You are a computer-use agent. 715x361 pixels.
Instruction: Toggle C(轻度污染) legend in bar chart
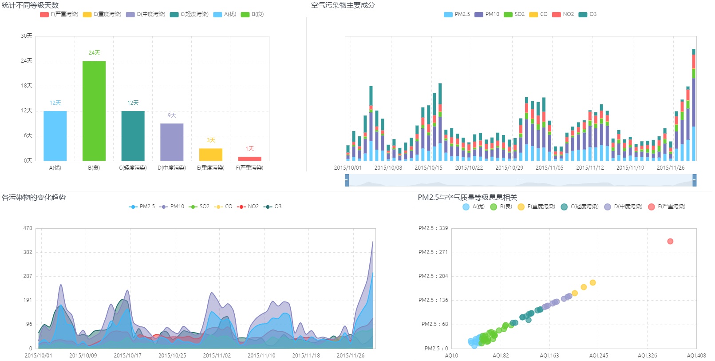(x=189, y=14)
